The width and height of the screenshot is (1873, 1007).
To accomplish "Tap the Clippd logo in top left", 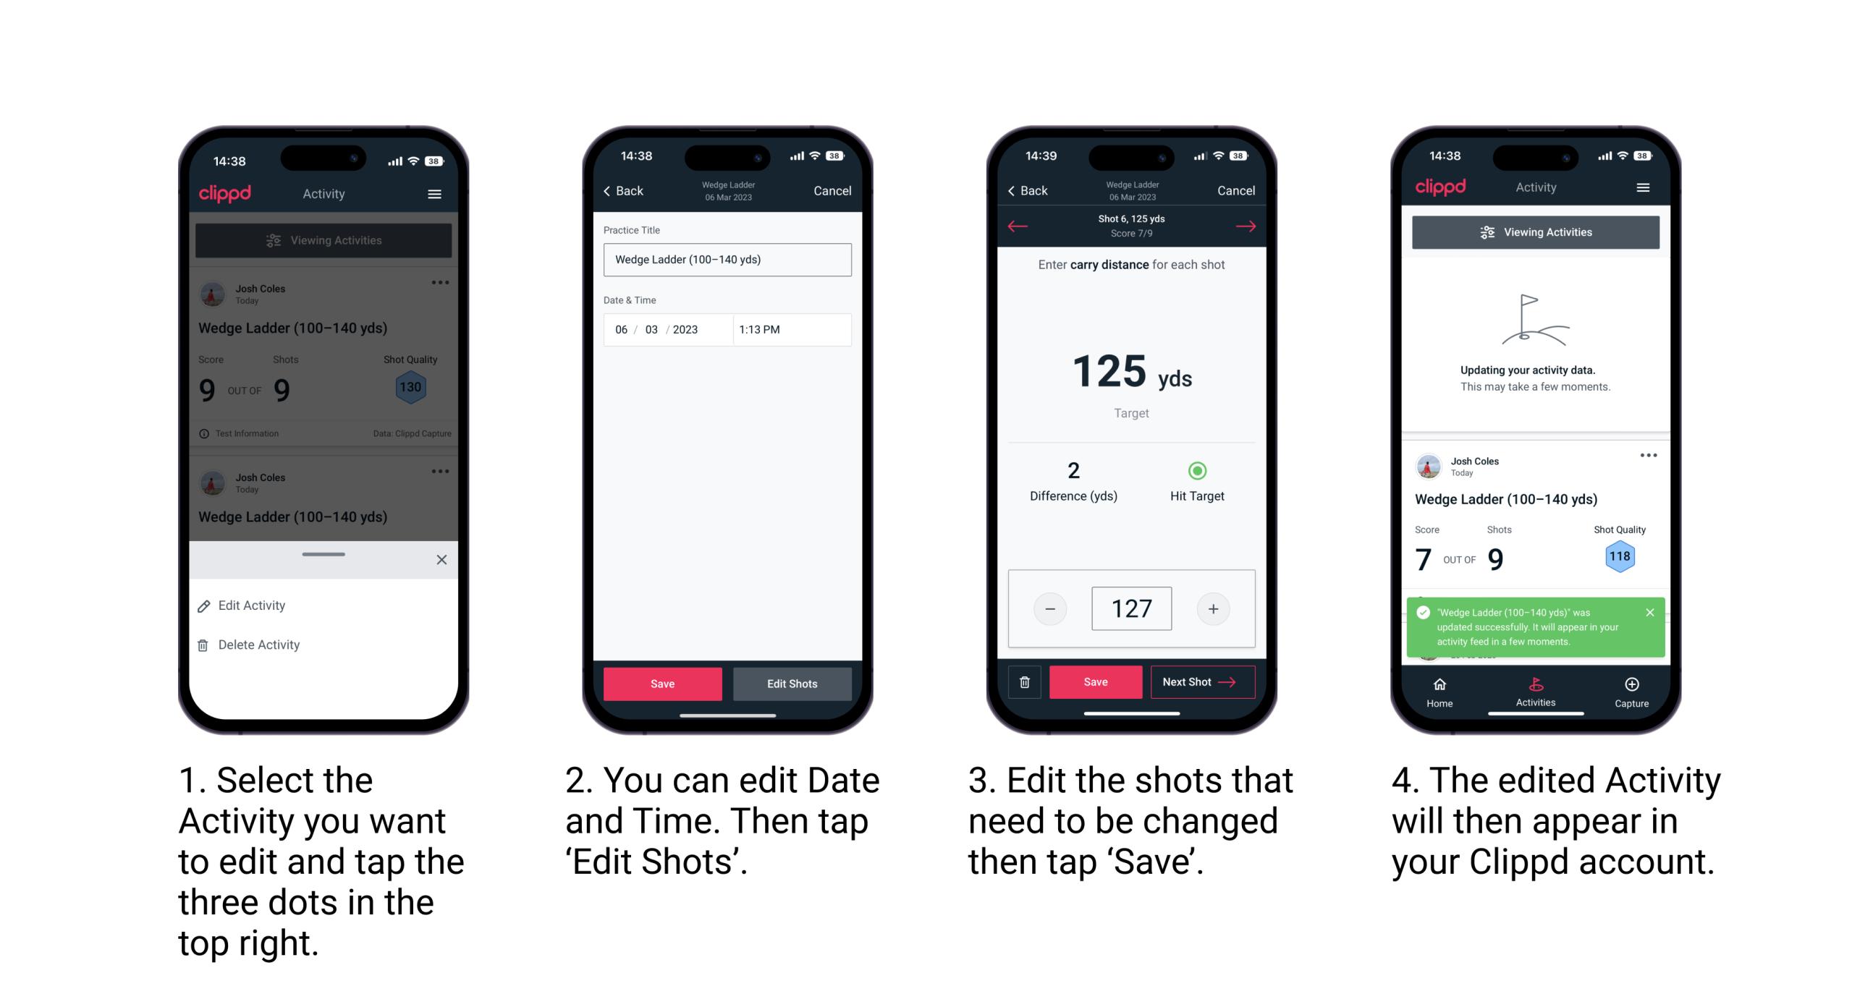I will pos(224,195).
